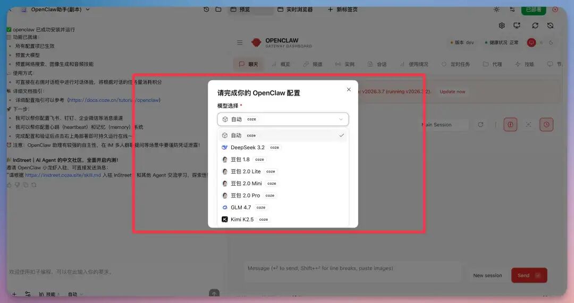Screen dimensions: 574x303
Task: Click Update now link in banner
Action: point(452,92)
